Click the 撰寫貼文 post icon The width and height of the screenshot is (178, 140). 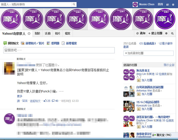5,43
